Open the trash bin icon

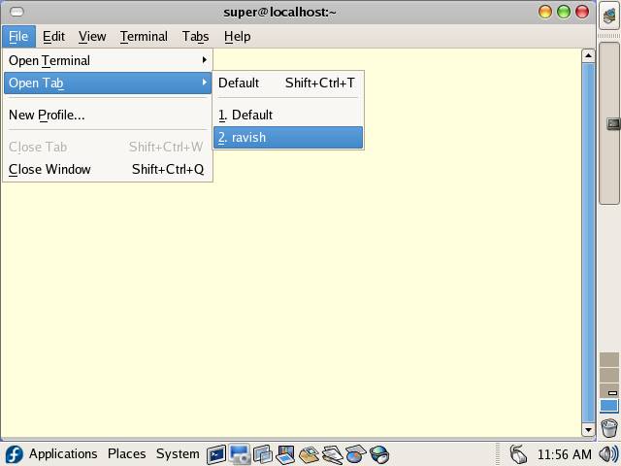coord(609,427)
